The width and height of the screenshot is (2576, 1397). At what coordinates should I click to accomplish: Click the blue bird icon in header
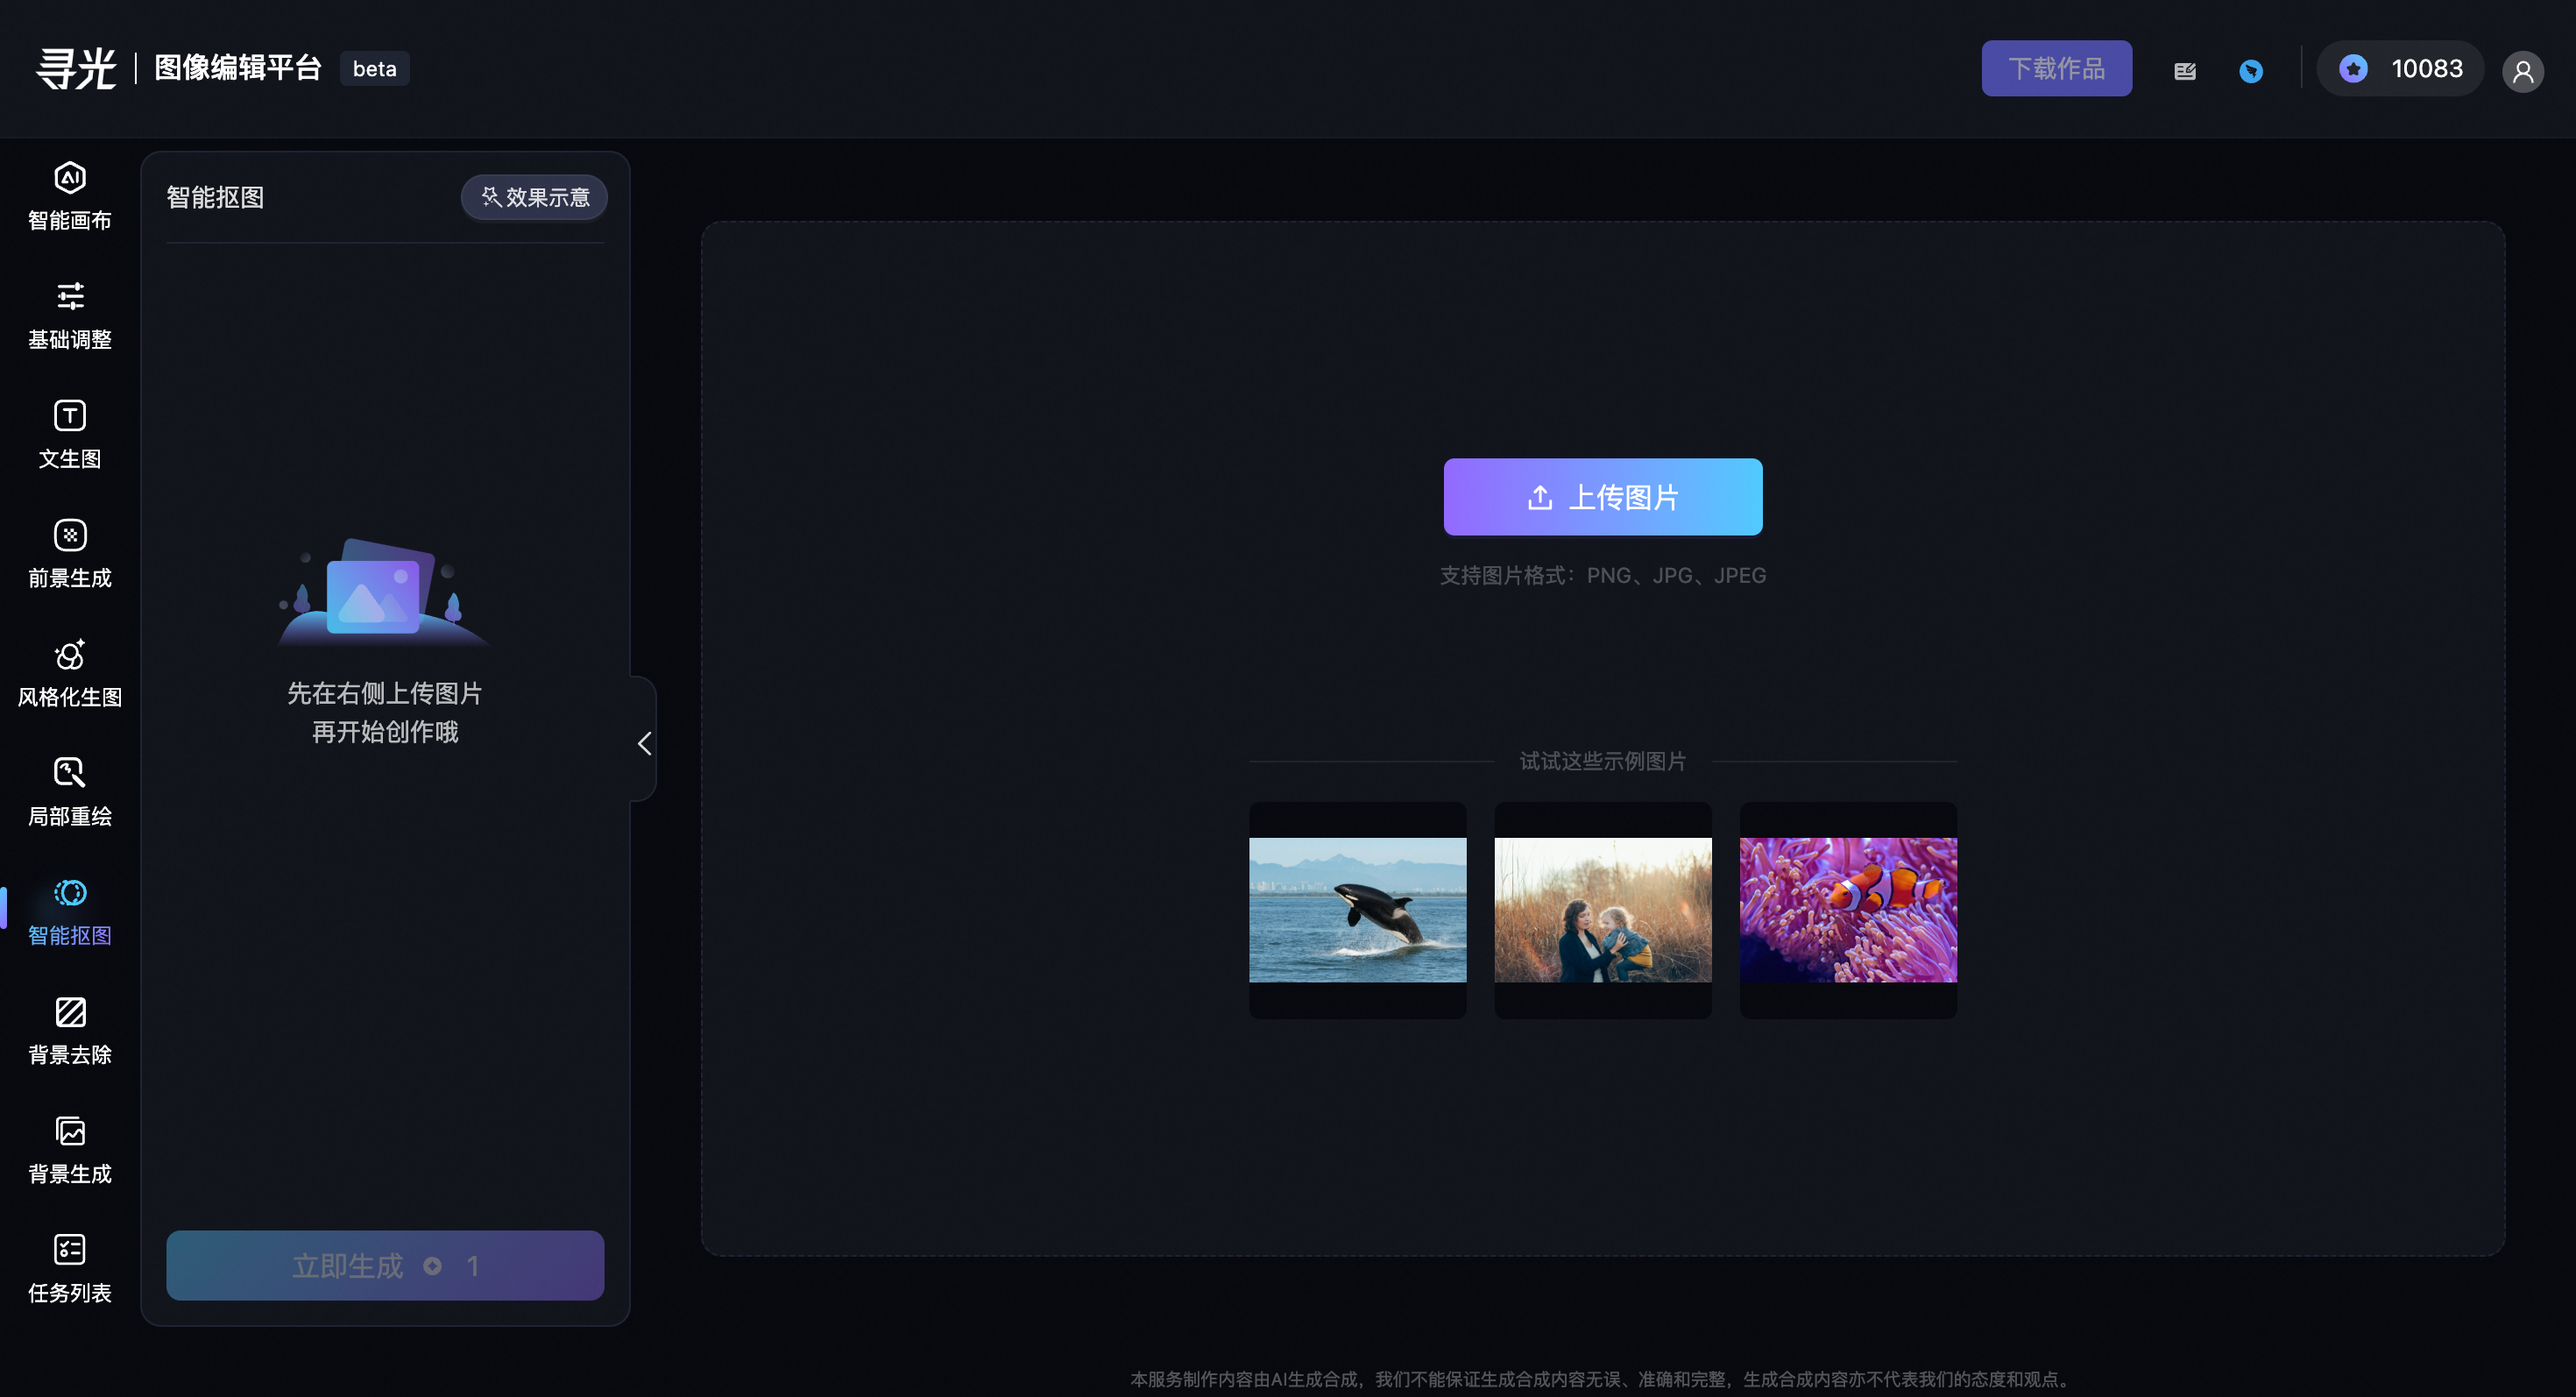pyautogui.click(x=2251, y=70)
